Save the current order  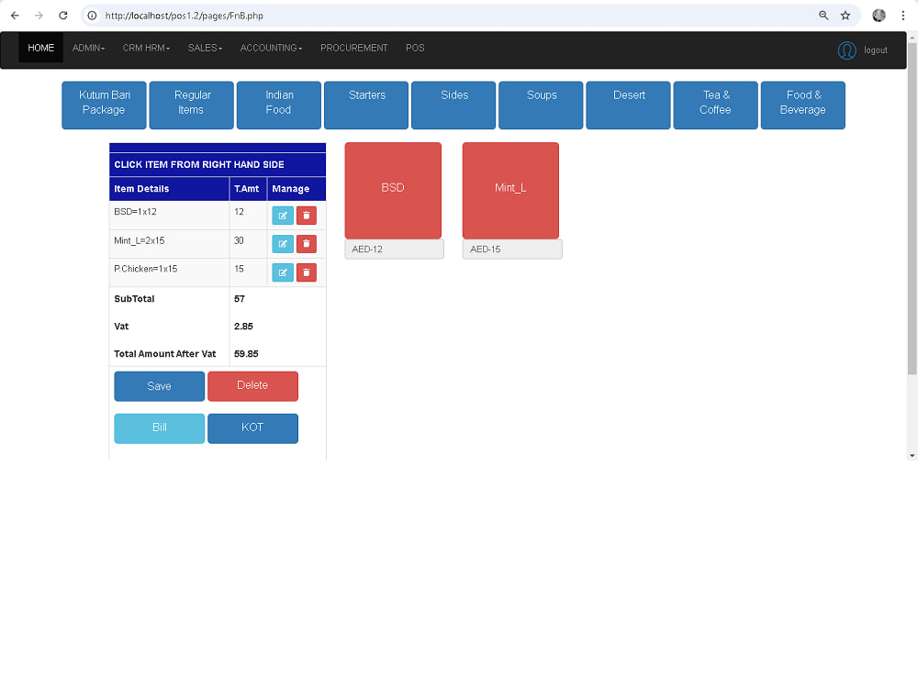point(159,386)
